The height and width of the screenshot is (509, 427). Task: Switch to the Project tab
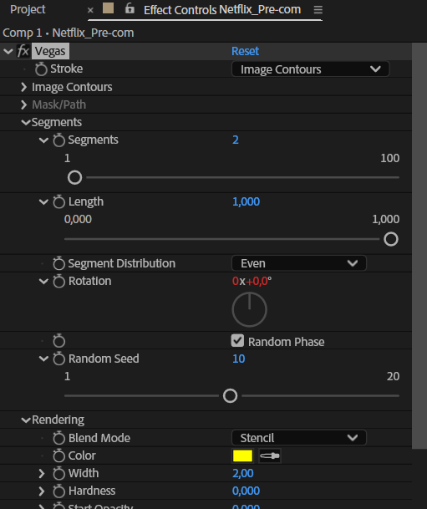click(x=28, y=9)
